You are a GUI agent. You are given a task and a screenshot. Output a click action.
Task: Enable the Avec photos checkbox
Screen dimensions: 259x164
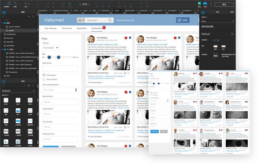tap(44, 80)
